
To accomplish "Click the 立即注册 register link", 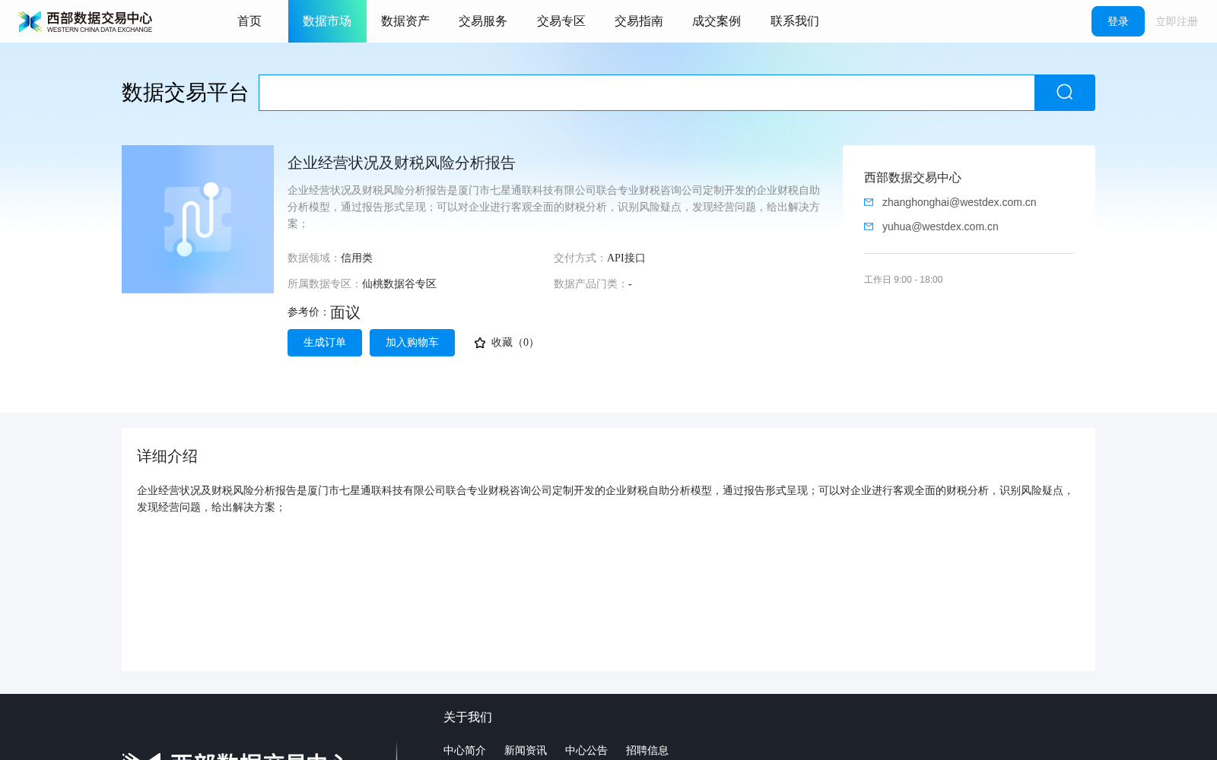I will click(x=1177, y=21).
